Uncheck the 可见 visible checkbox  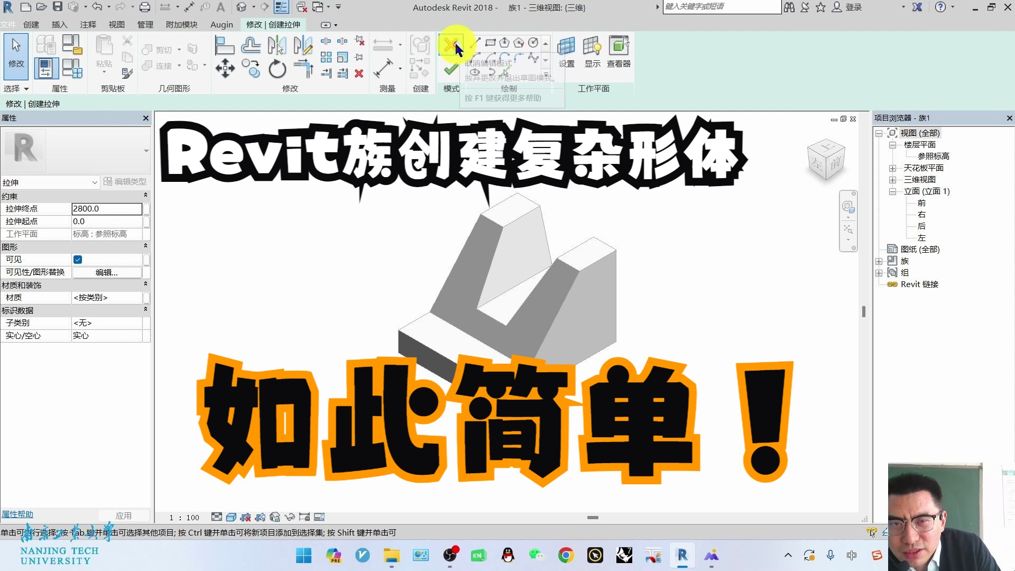(78, 260)
